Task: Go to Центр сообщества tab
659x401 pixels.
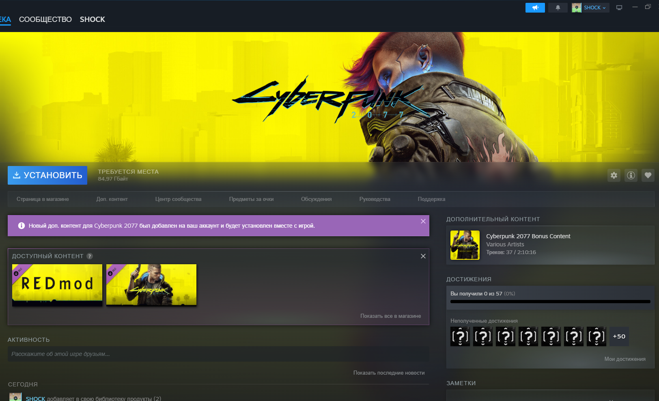Action: (x=178, y=199)
